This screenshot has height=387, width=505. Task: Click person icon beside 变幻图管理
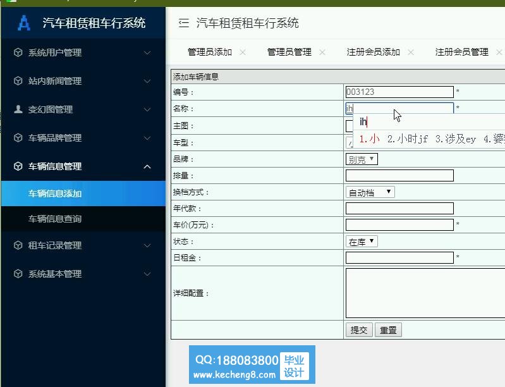point(18,109)
